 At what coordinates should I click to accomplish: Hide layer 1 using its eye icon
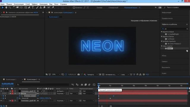[x=1, y=91]
